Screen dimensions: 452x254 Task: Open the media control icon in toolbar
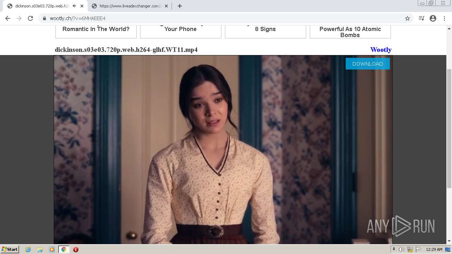tap(421, 18)
